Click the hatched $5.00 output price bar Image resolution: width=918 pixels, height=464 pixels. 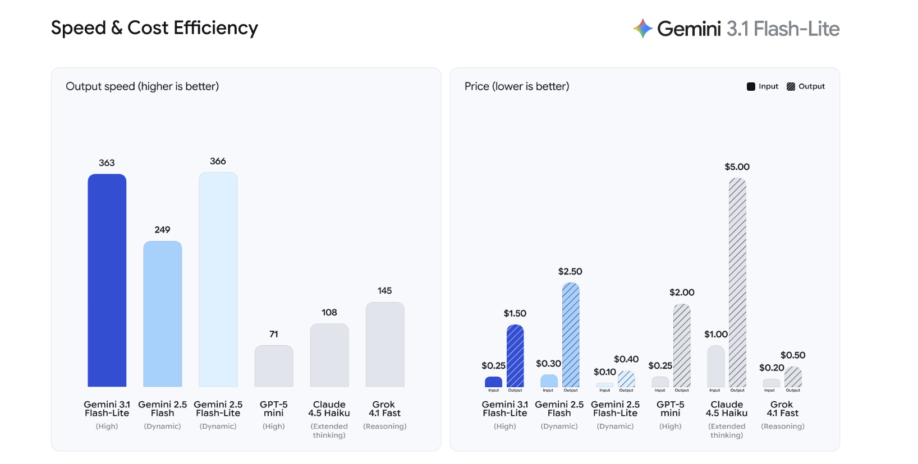click(x=737, y=282)
